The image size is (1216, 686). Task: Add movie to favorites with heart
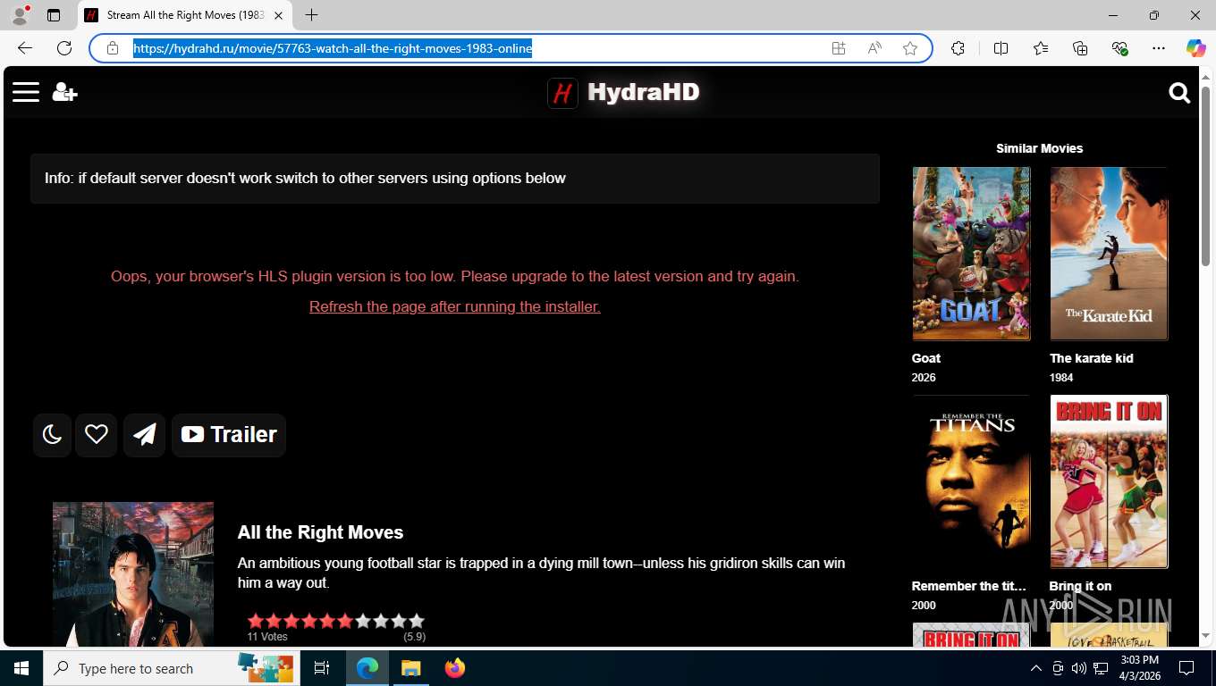97,435
